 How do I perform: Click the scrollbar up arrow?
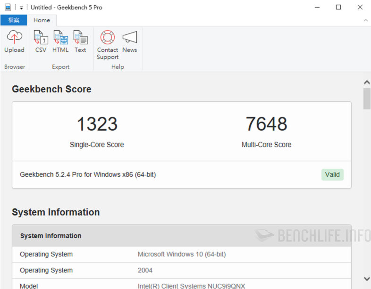(x=367, y=83)
